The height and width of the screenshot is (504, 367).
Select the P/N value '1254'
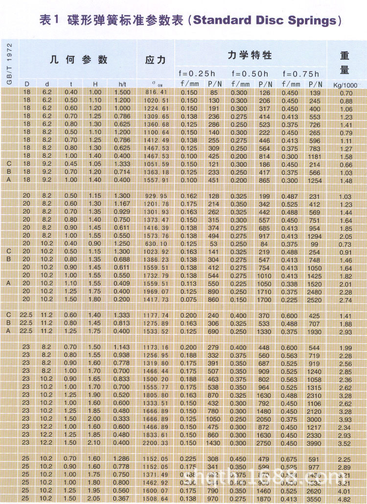coord(315,181)
